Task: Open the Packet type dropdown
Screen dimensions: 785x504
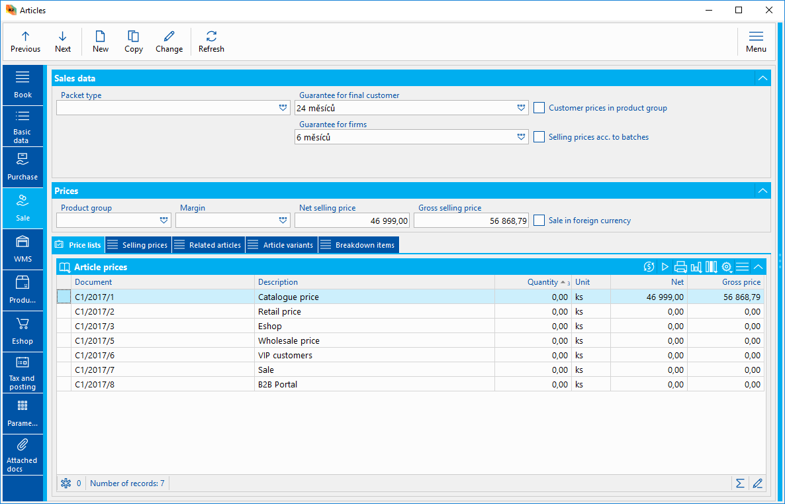Action: pos(283,108)
